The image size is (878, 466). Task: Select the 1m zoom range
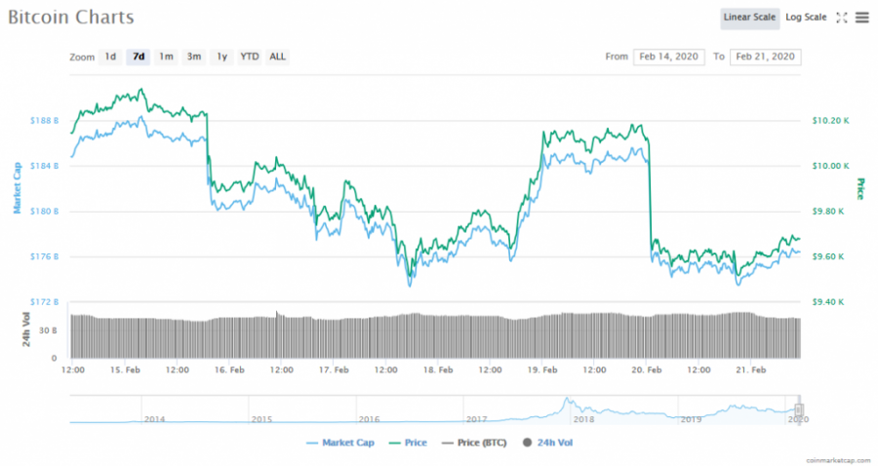166,57
